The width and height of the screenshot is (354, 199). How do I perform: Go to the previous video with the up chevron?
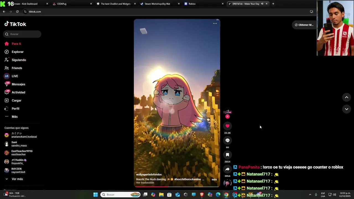pos(346,97)
